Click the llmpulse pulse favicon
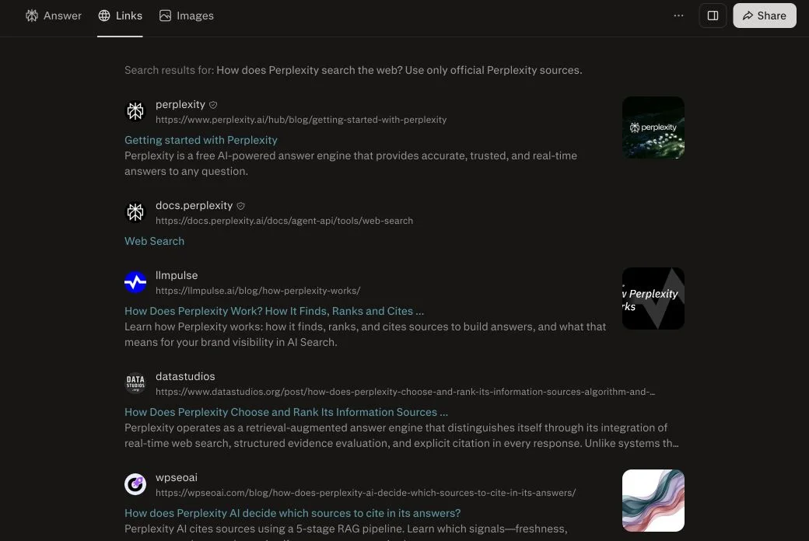Screen dimensions: 809x541 [x=135, y=282]
